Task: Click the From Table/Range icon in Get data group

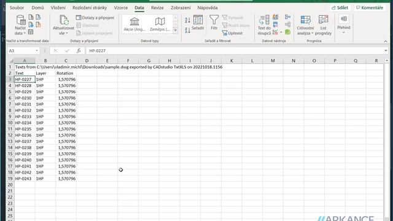Action: [31, 32]
